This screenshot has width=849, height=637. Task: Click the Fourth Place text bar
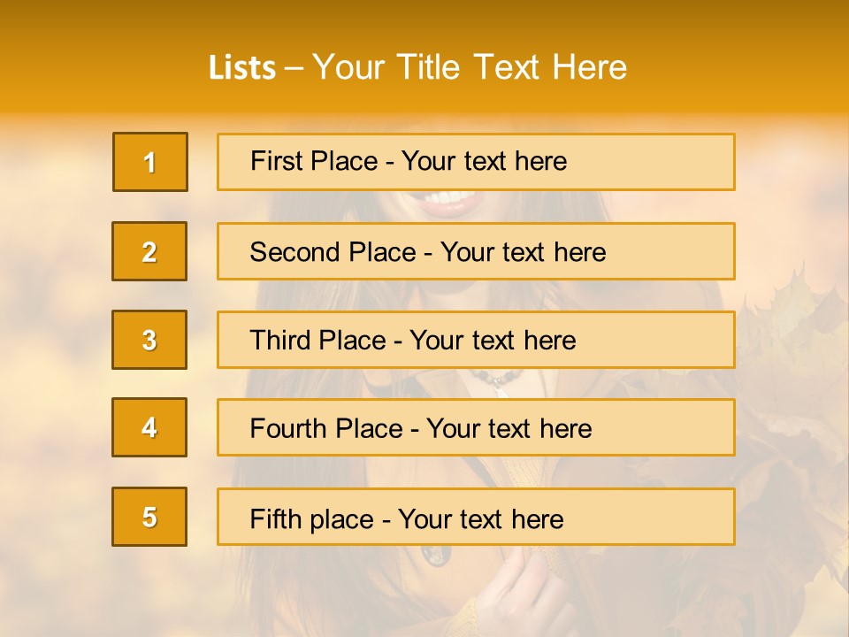coord(476,427)
